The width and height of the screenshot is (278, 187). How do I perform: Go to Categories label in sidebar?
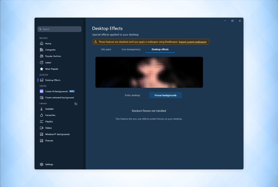(x=50, y=50)
